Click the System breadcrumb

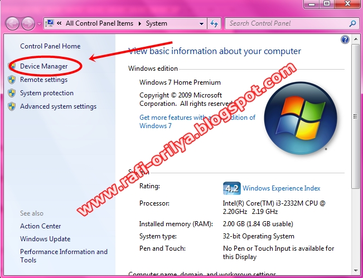[x=156, y=23]
